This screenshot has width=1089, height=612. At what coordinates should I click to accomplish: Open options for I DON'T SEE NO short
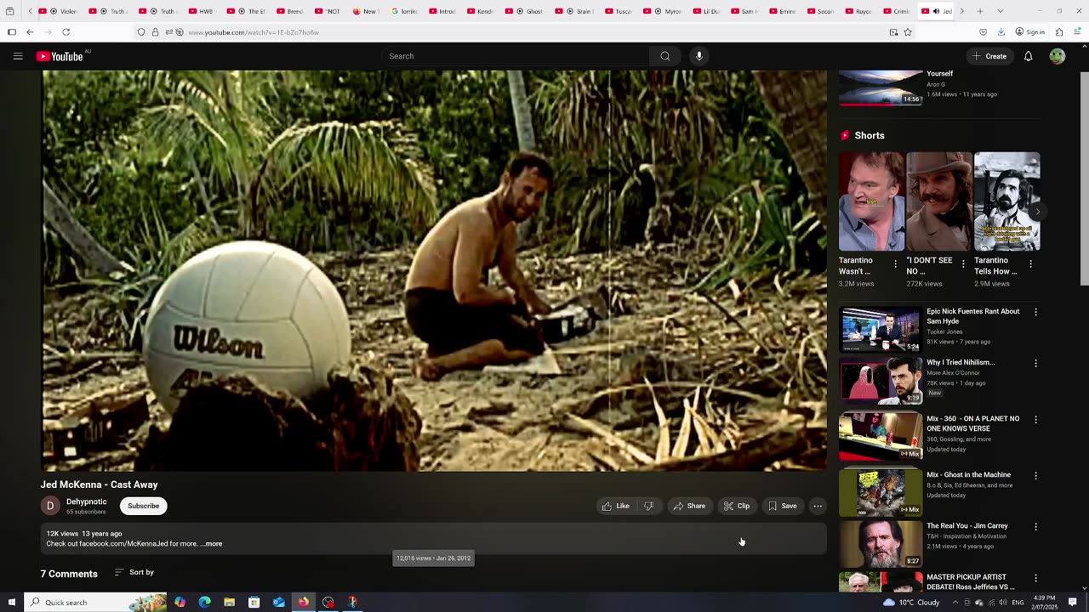(963, 264)
